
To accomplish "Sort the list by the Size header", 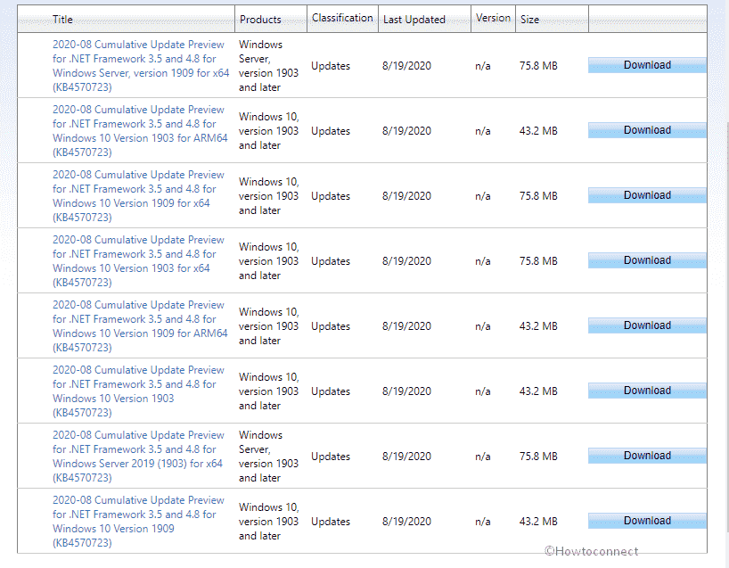I will tap(529, 20).
